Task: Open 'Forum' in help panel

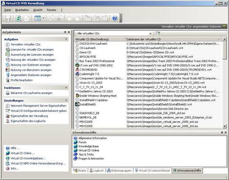Action: pos(83,142)
